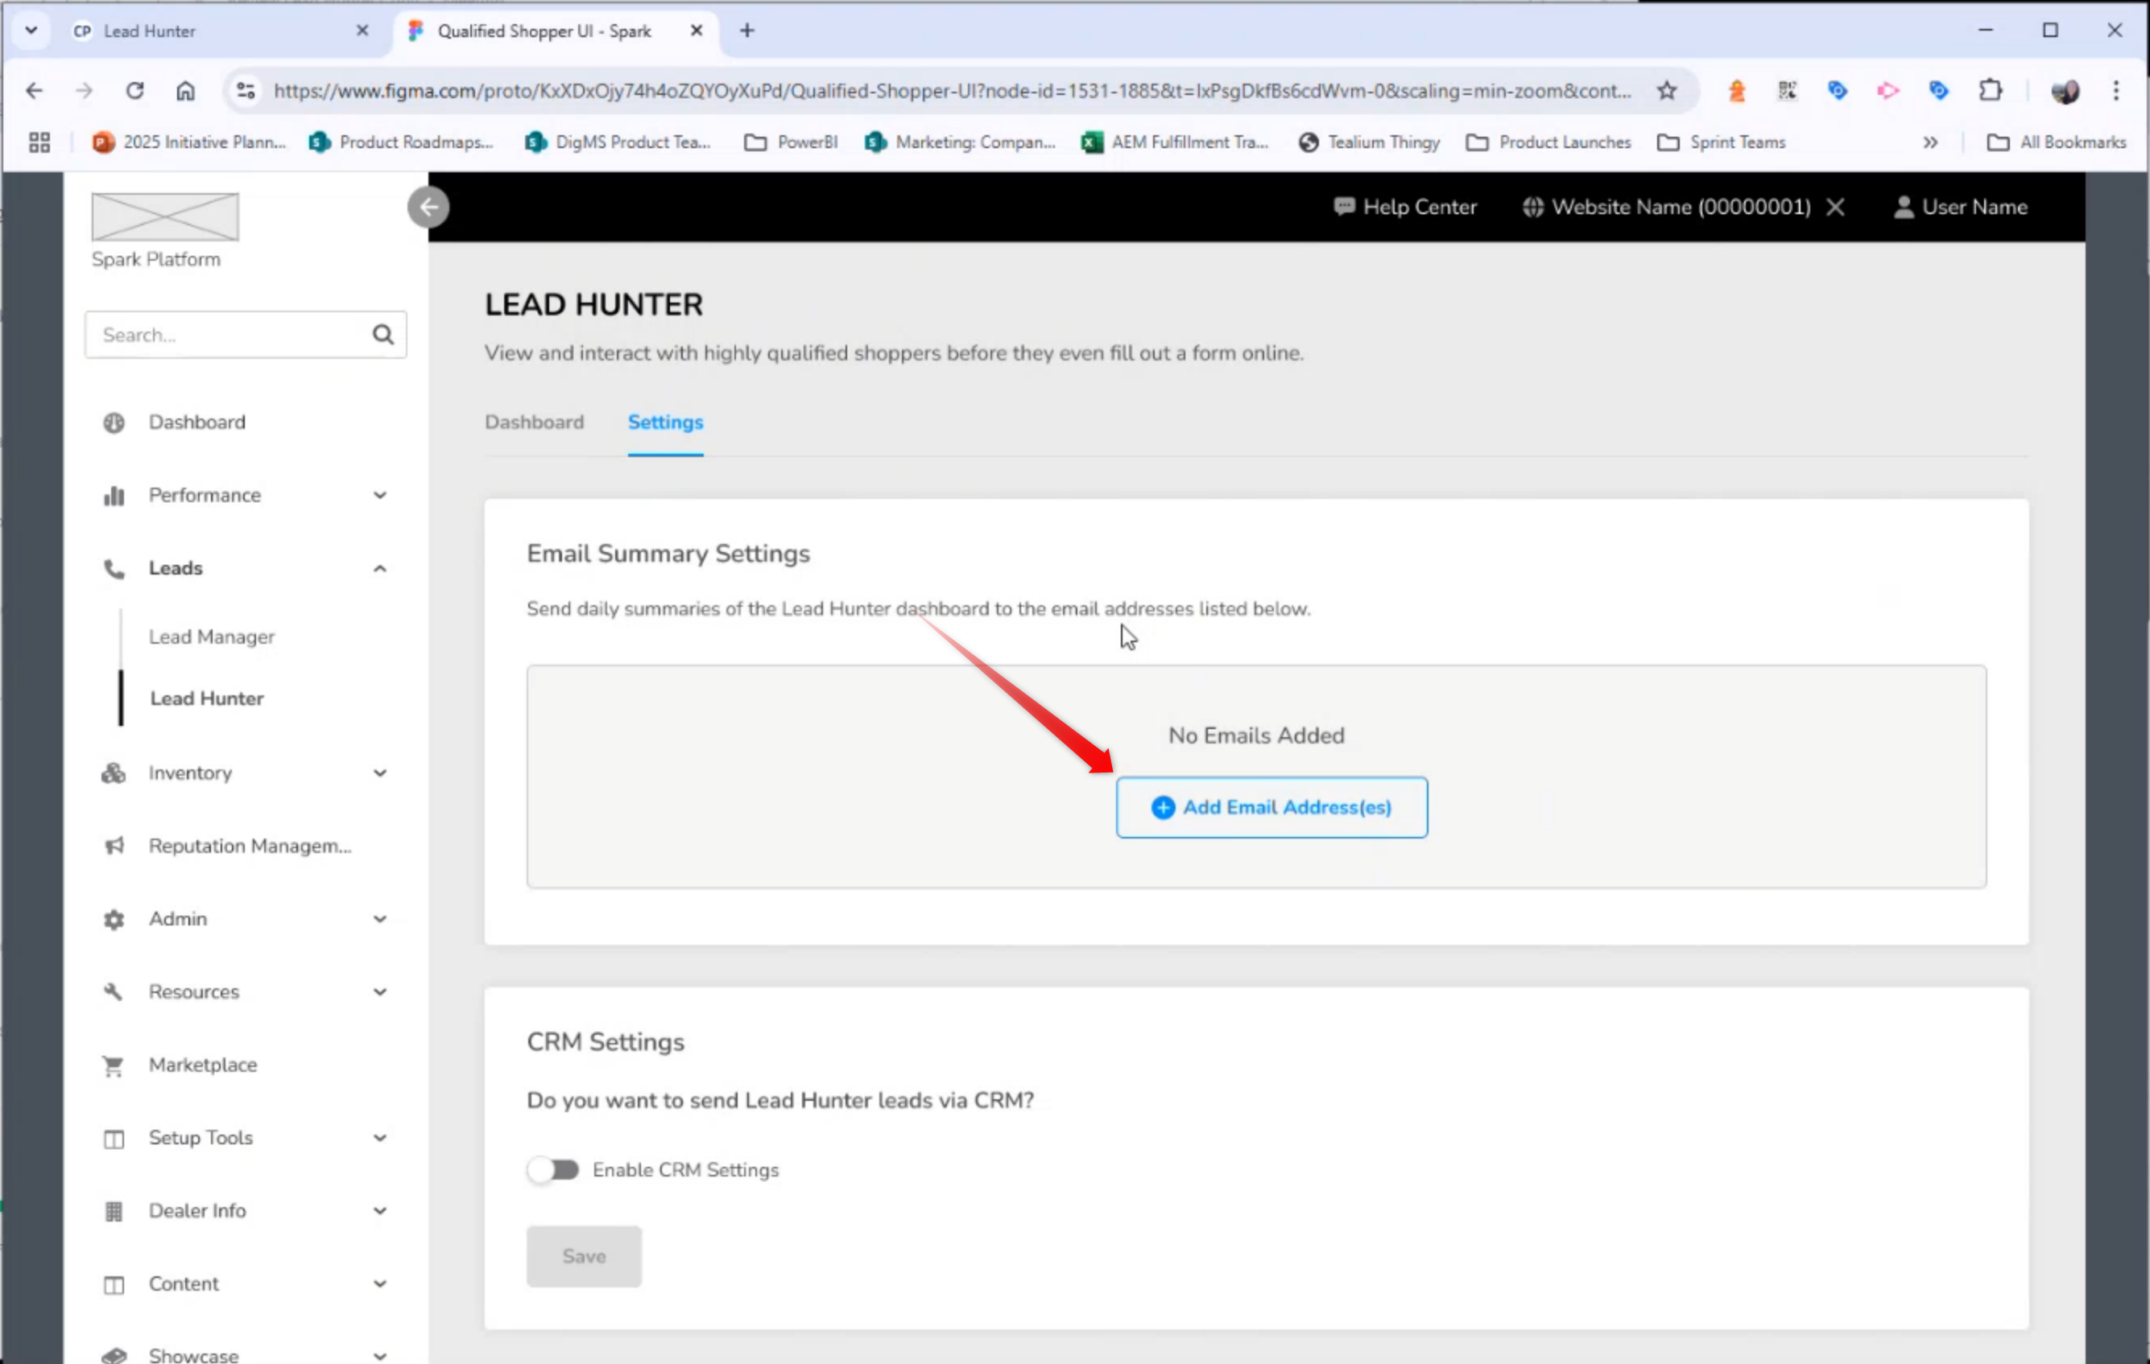
Task: Go back in browser history
Action: (x=34, y=90)
